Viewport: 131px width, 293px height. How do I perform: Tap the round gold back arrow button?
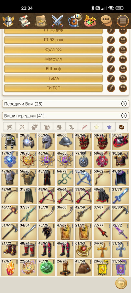(x=121, y=284)
